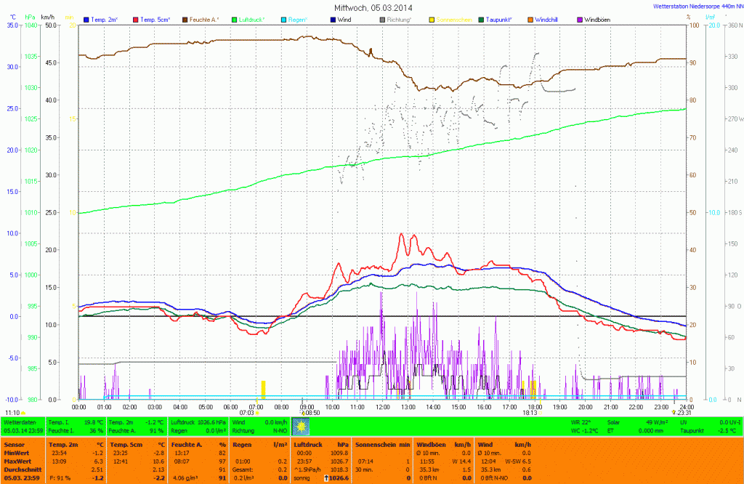Click the green Luftdruck legend square

(x=235, y=18)
